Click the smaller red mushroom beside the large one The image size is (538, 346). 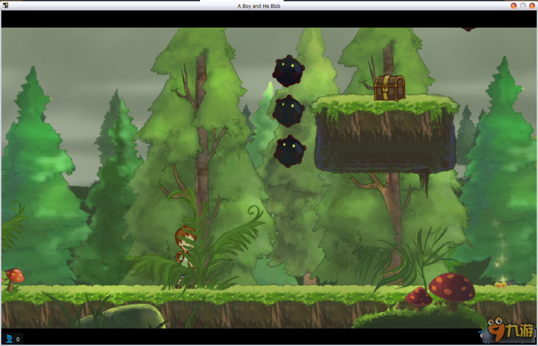[418, 298]
